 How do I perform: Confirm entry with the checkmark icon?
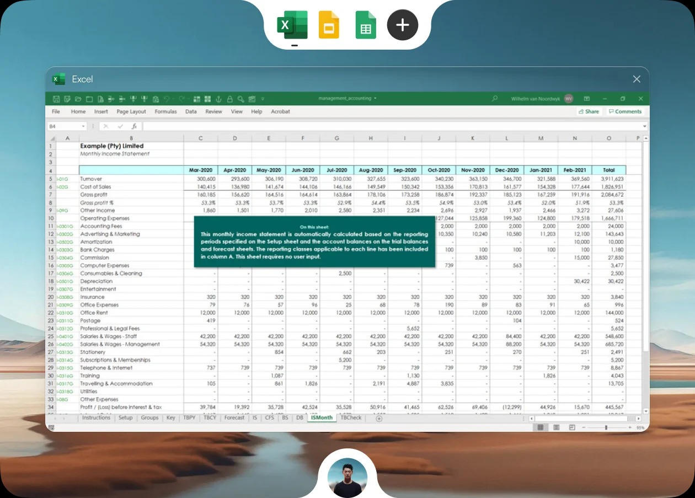click(x=120, y=126)
